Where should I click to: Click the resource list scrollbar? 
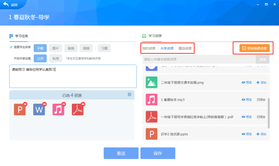point(269,113)
